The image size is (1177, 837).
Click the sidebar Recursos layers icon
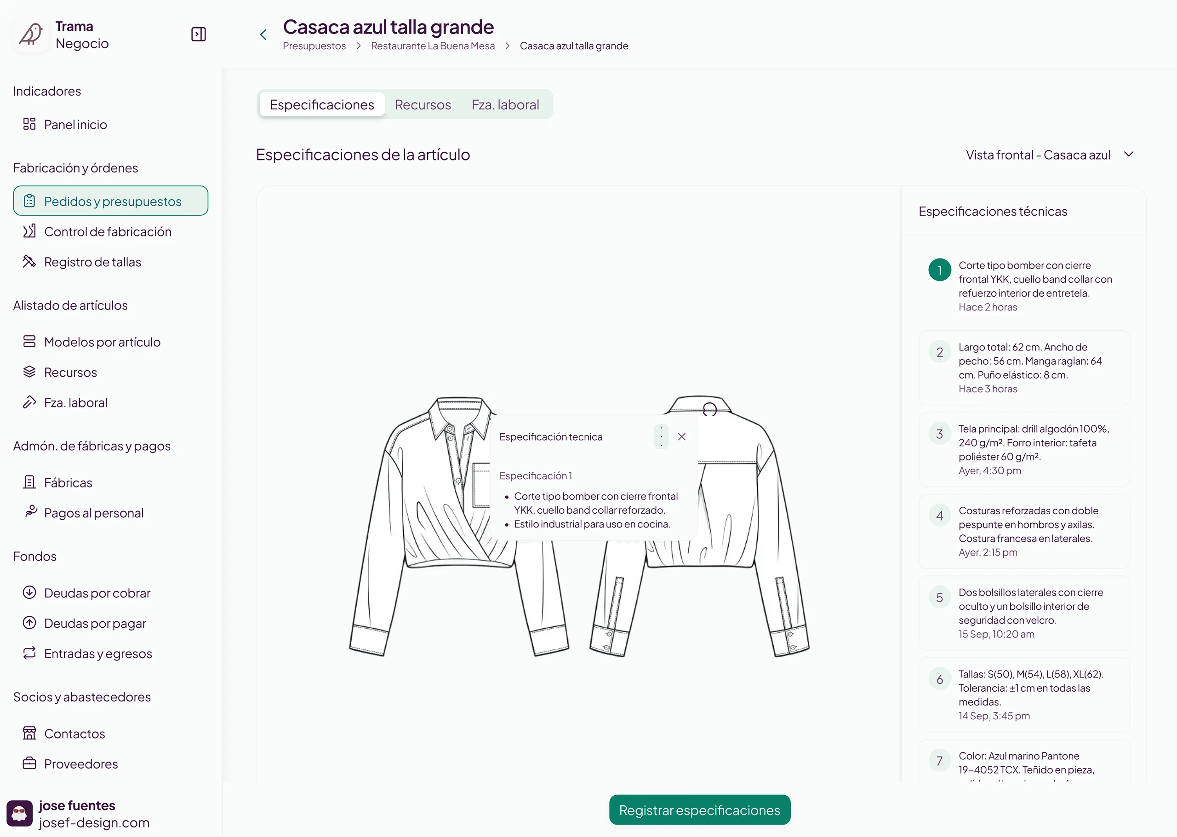coord(29,372)
